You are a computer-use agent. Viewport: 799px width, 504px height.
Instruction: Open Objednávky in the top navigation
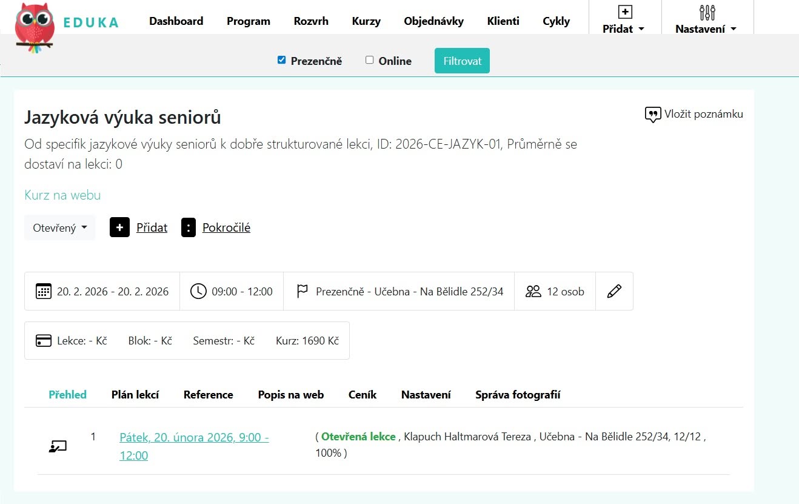[434, 21]
